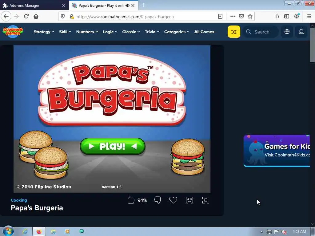Click the yellow random game shuffle button
This screenshot has width=315, height=236.
click(234, 32)
